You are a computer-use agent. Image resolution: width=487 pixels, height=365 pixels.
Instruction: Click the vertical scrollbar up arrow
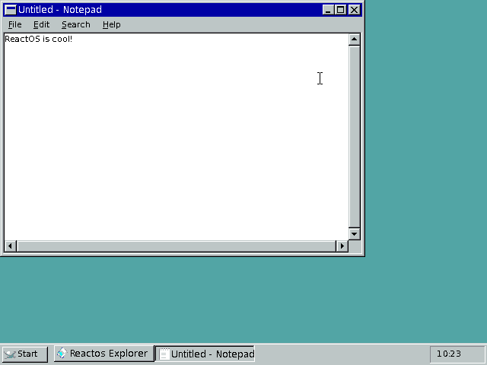coord(354,40)
